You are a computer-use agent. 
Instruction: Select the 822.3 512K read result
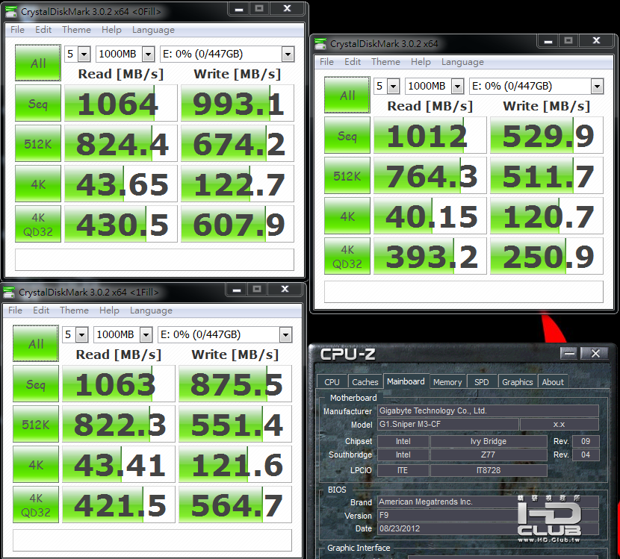(118, 424)
